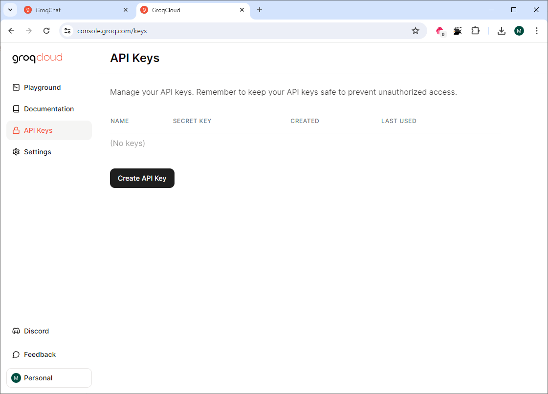
Task: Open the Personal account switcher
Action: pos(49,378)
